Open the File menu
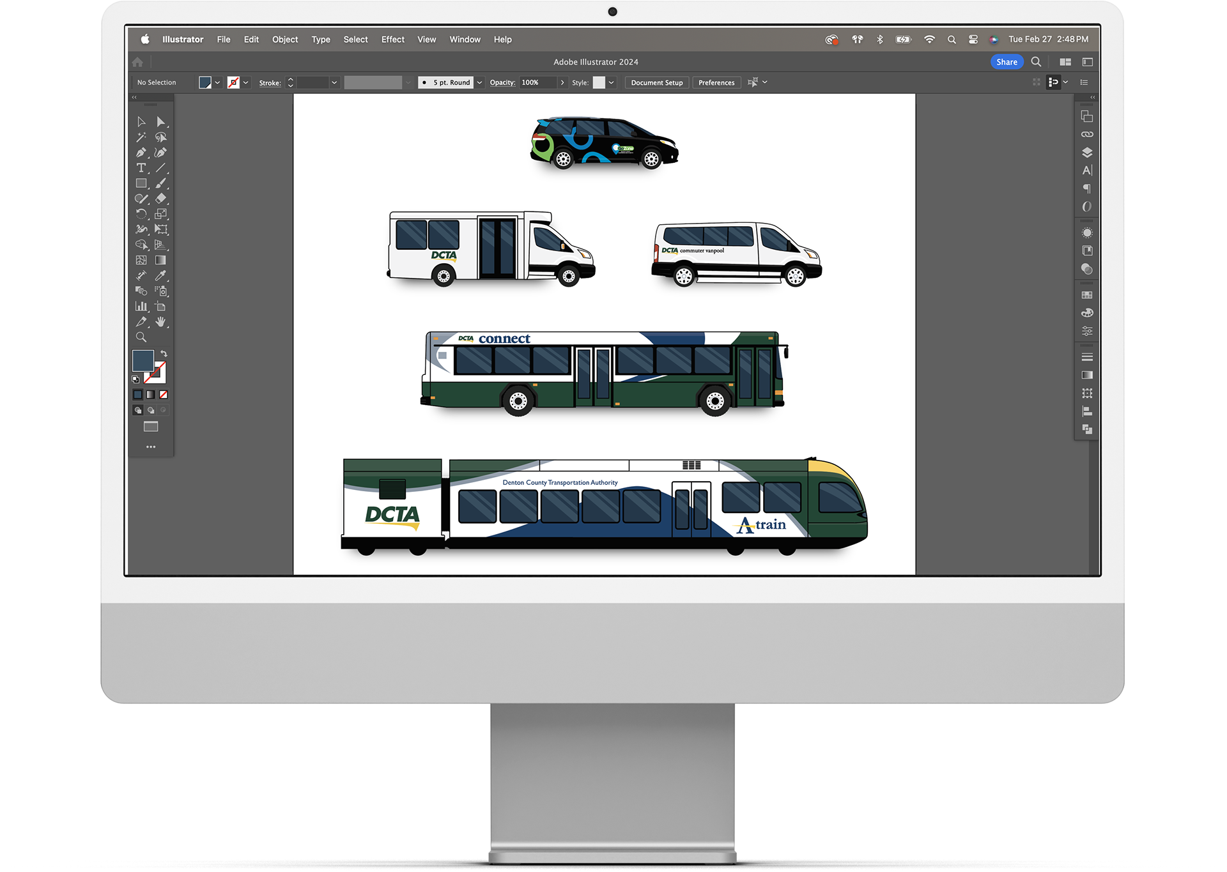The image size is (1227, 872). tap(224, 40)
